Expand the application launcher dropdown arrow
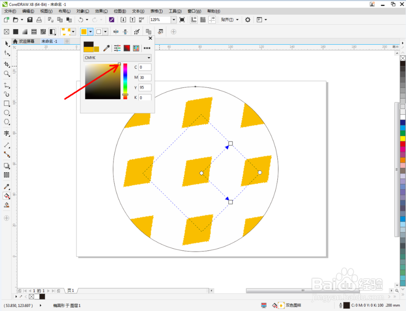The height and width of the screenshot is (311, 406). (x=266, y=19)
